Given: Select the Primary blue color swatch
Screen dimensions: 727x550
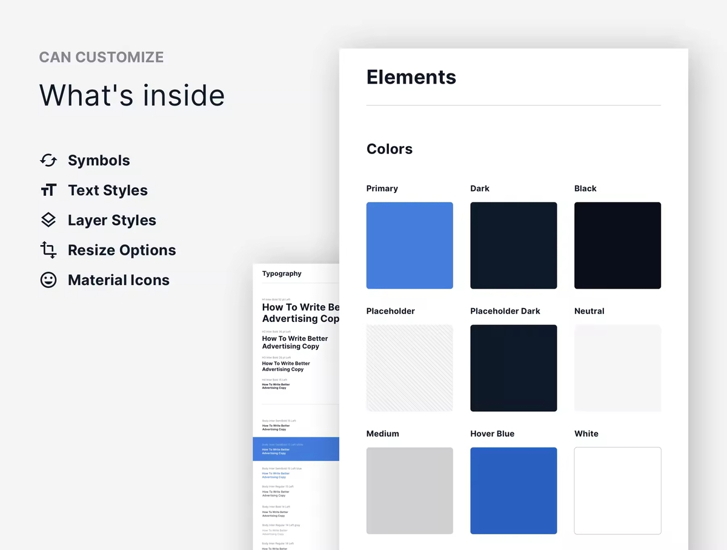Looking at the screenshot, I should pos(410,246).
